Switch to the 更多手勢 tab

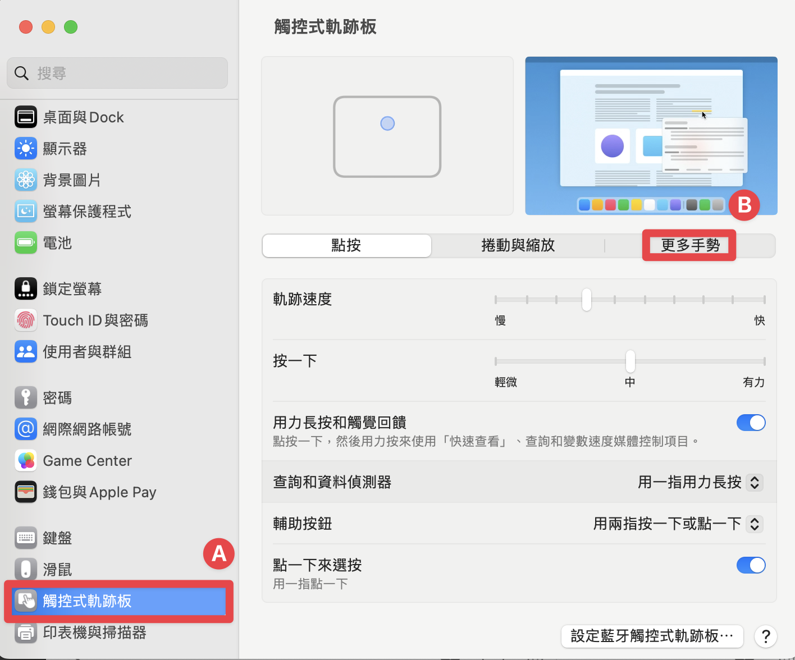(x=690, y=245)
